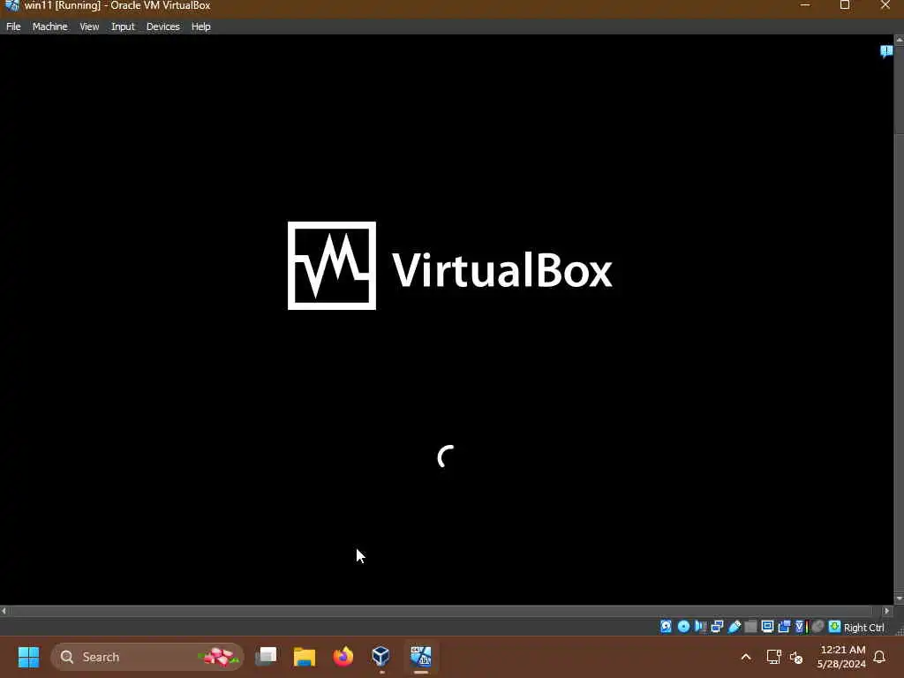
Task: Open the Windows Start menu
Action: coord(28,657)
